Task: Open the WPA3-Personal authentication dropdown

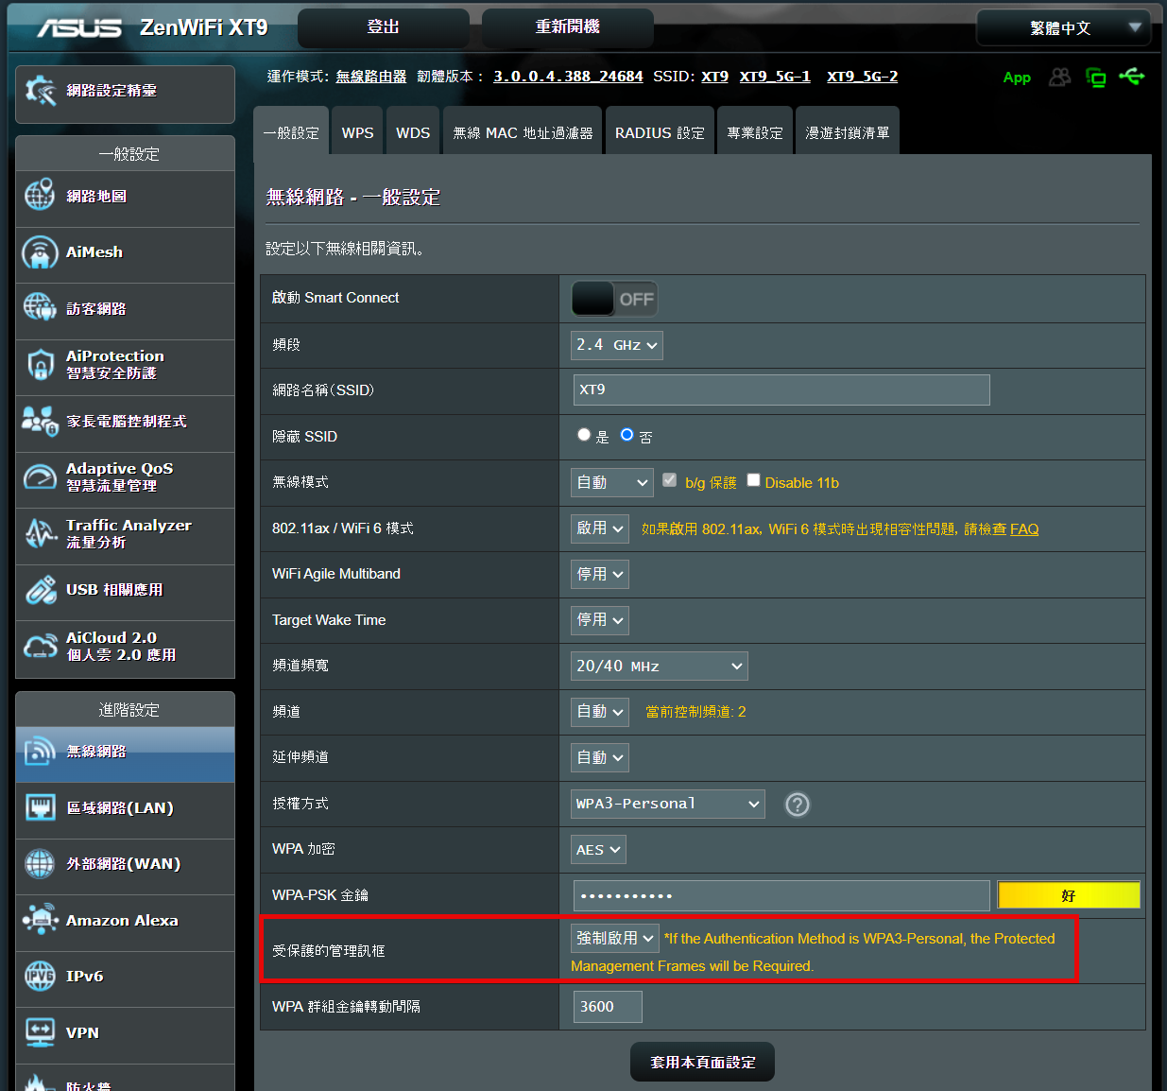Action: (667, 804)
